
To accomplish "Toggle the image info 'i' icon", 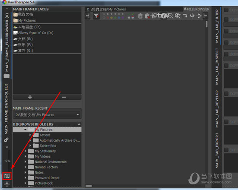I will click(x=164, y=16).
